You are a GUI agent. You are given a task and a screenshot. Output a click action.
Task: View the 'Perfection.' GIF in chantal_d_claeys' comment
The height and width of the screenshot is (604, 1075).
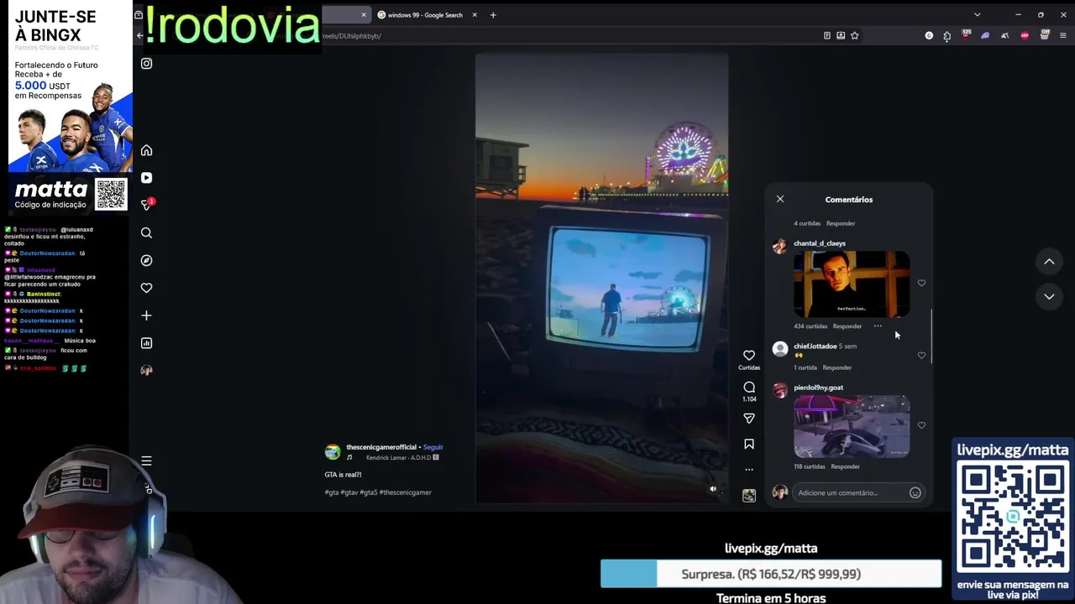[x=852, y=284]
